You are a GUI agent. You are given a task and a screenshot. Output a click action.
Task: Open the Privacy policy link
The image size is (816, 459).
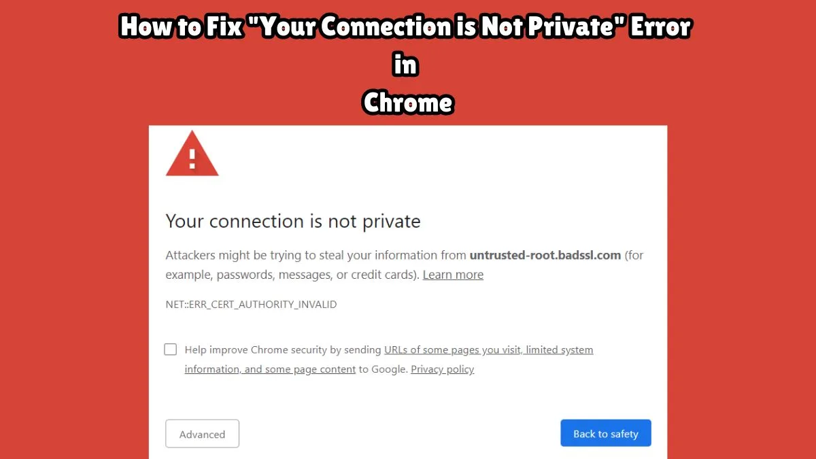[442, 369]
